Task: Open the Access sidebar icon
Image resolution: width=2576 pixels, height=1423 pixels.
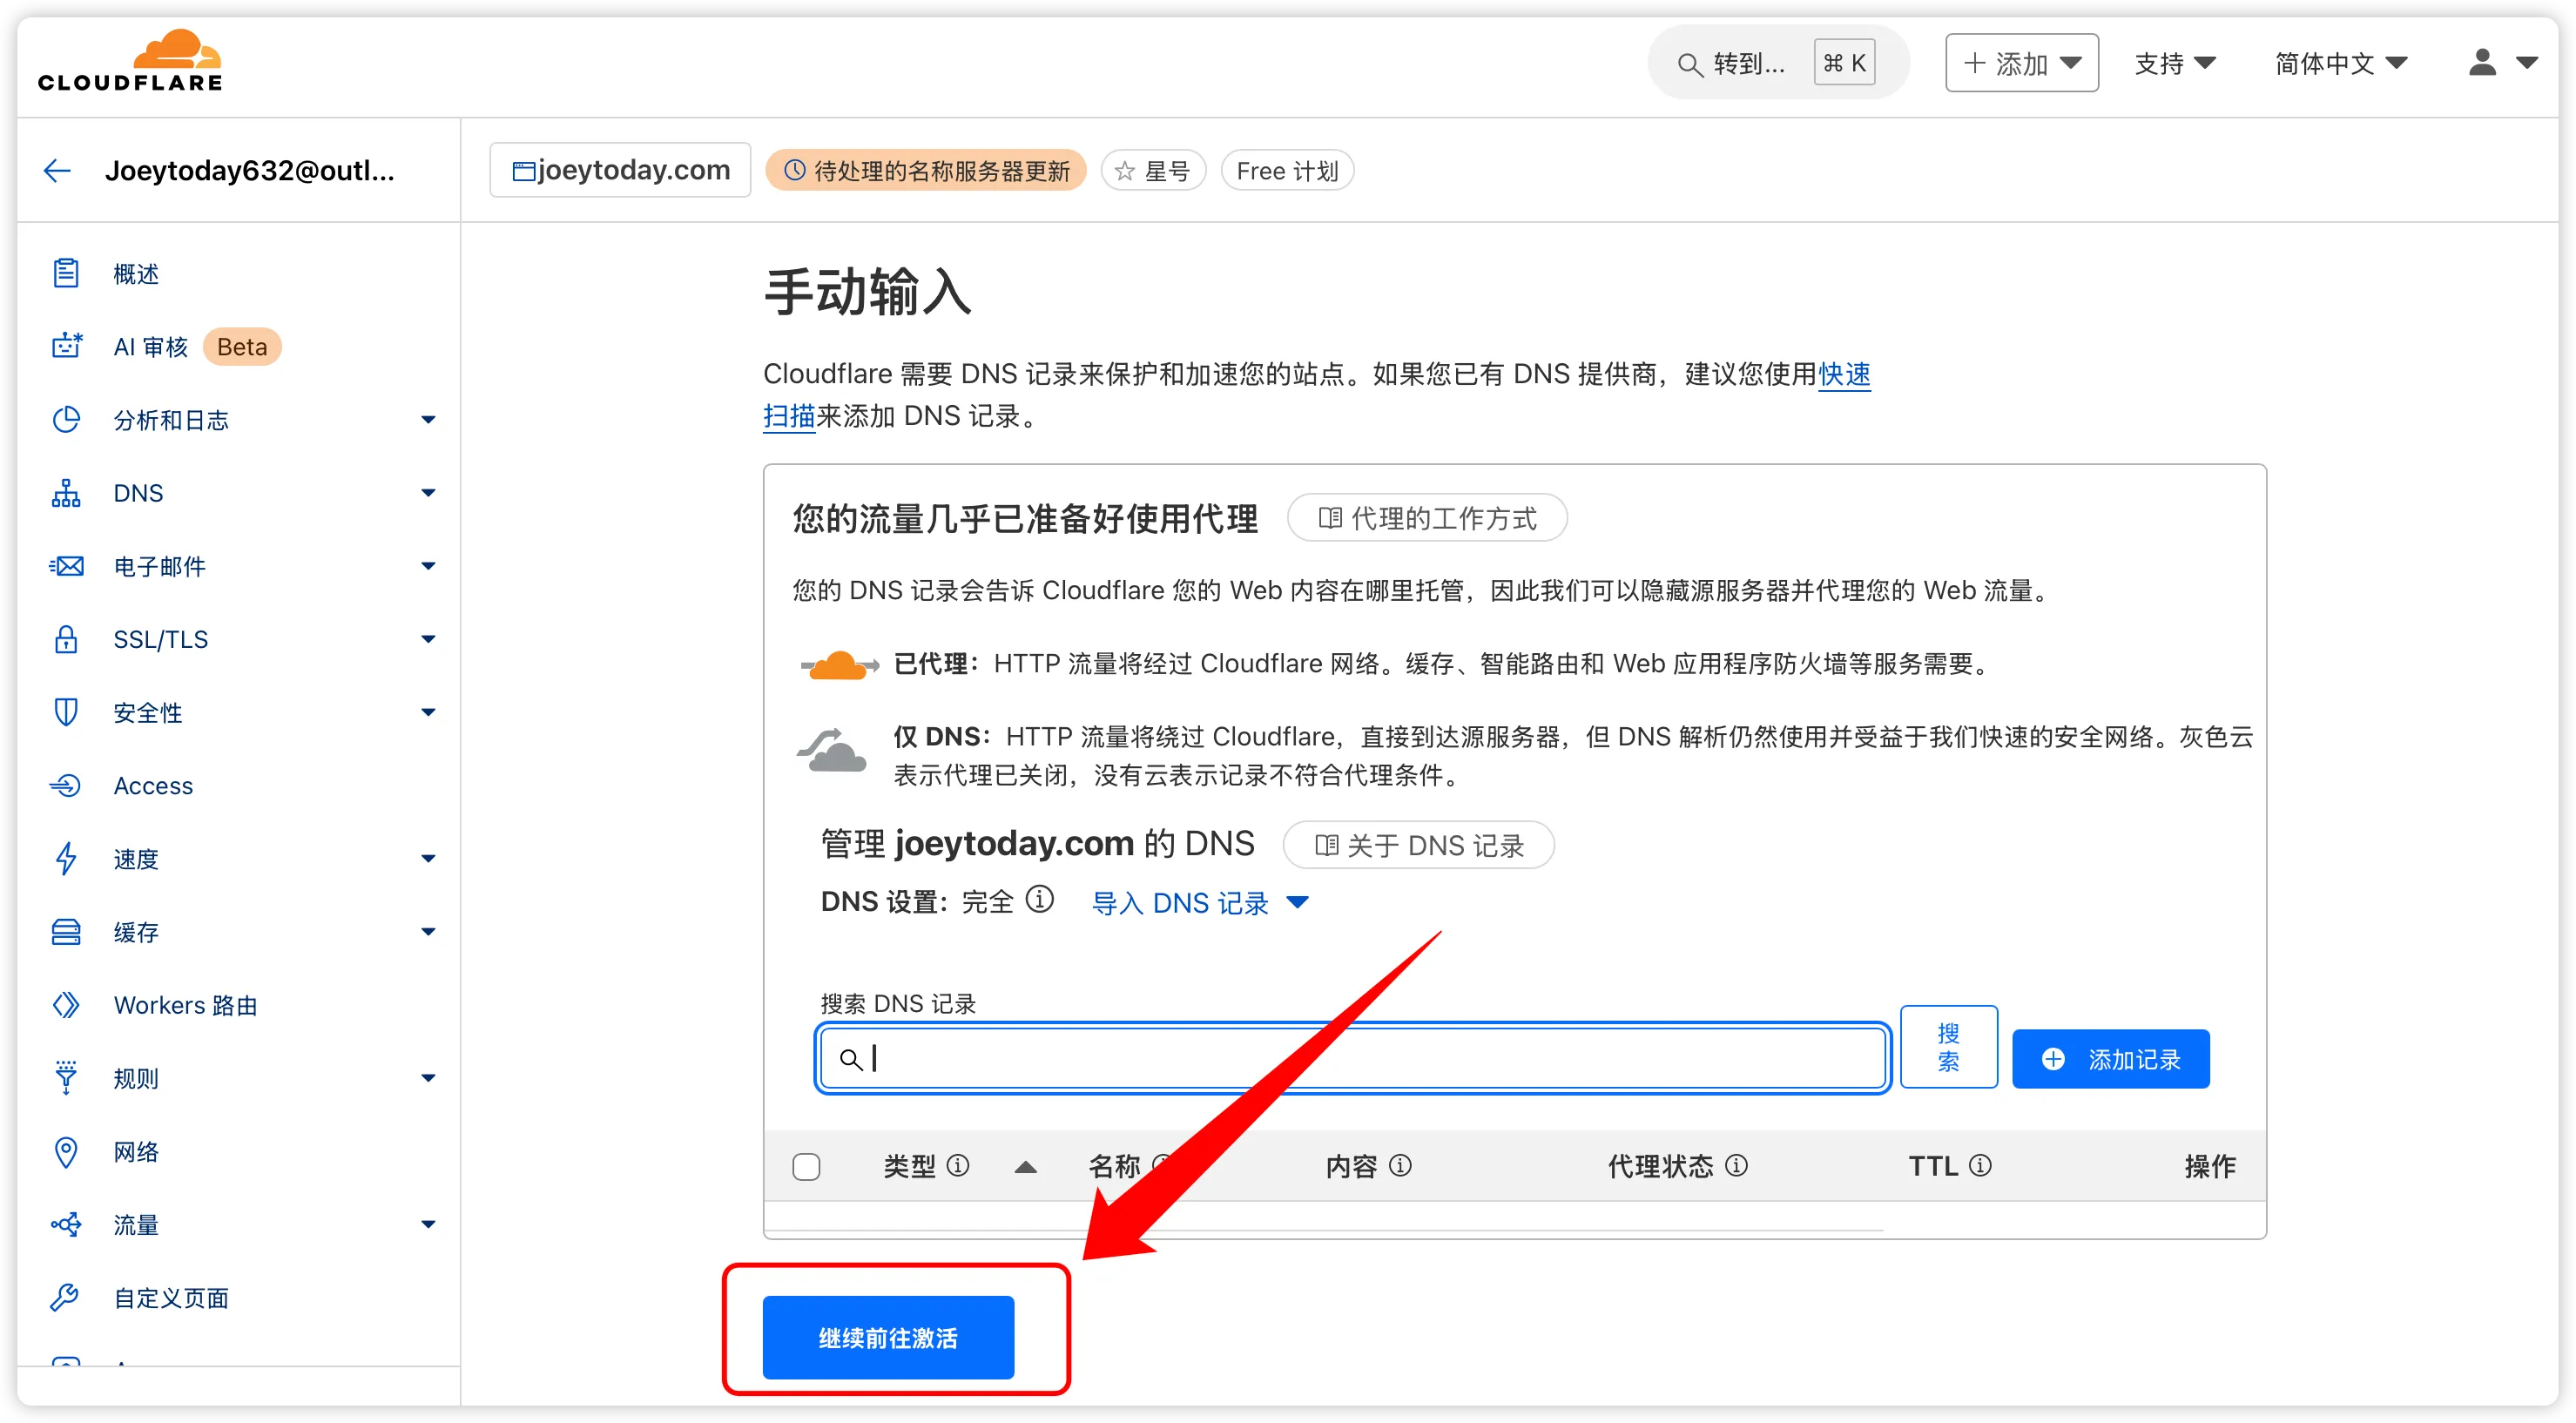Action: point(66,785)
